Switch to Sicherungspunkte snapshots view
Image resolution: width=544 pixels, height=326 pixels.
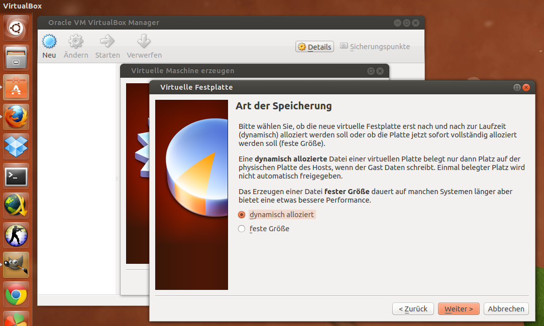pyautogui.click(x=375, y=47)
